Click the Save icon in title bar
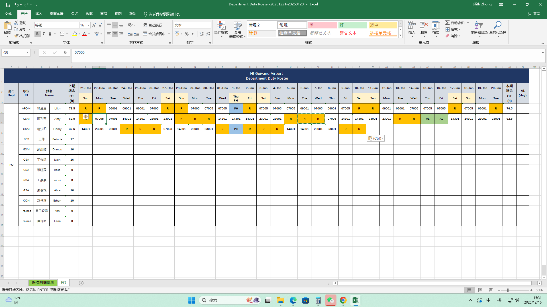This screenshot has height=307, width=547. pyautogui.click(x=8, y=5)
